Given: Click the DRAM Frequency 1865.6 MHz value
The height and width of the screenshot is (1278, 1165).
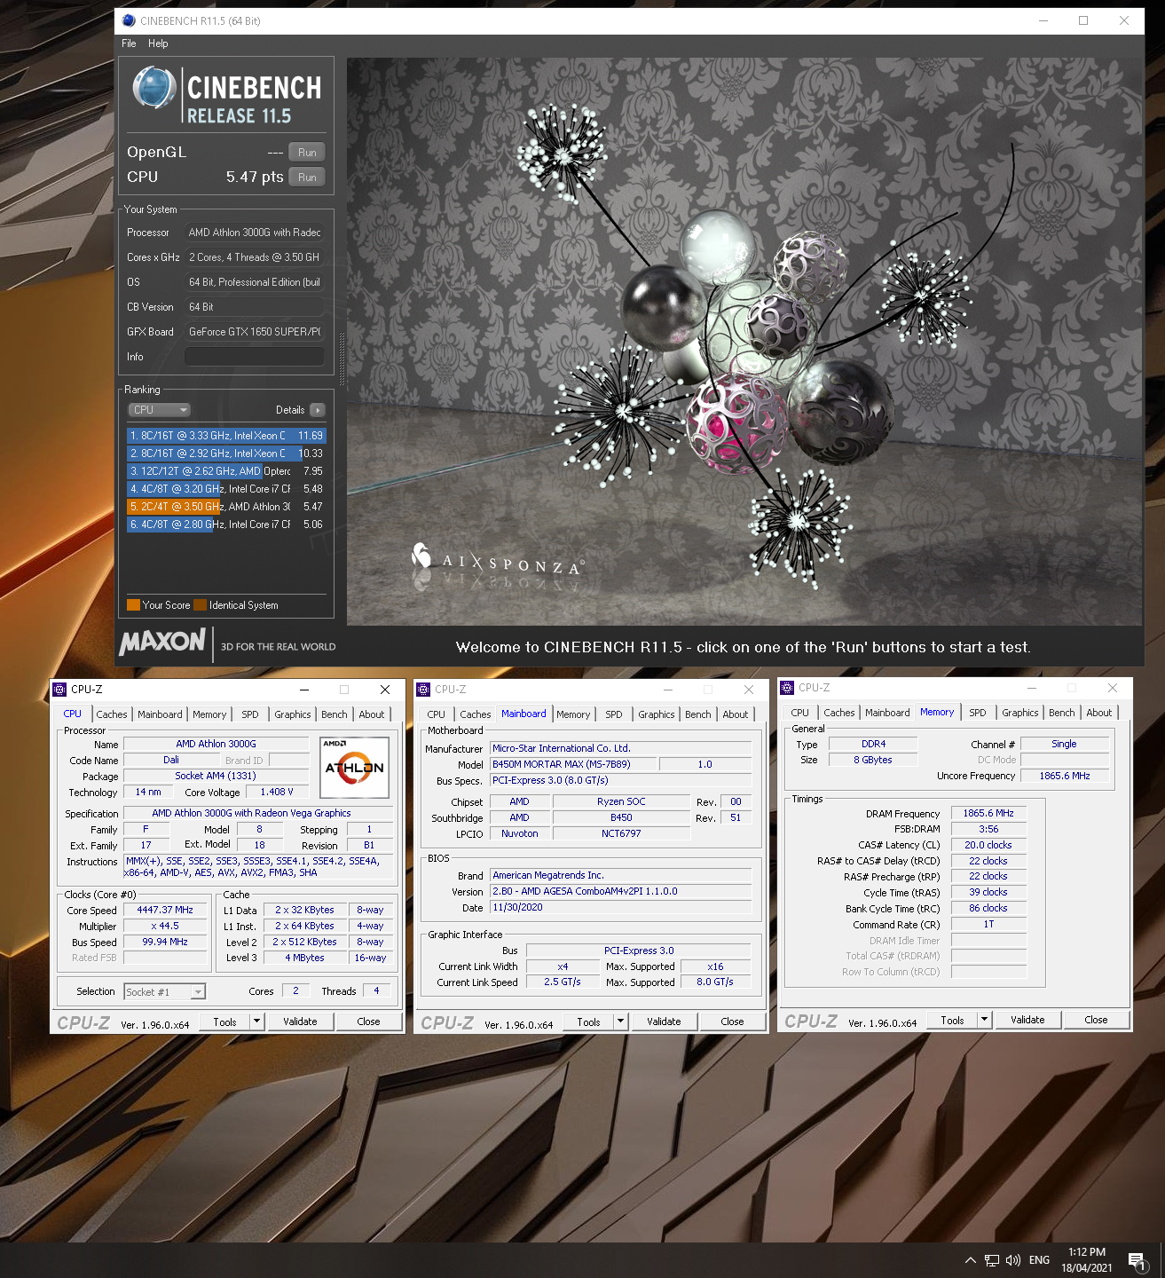Looking at the screenshot, I should (988, 813).
